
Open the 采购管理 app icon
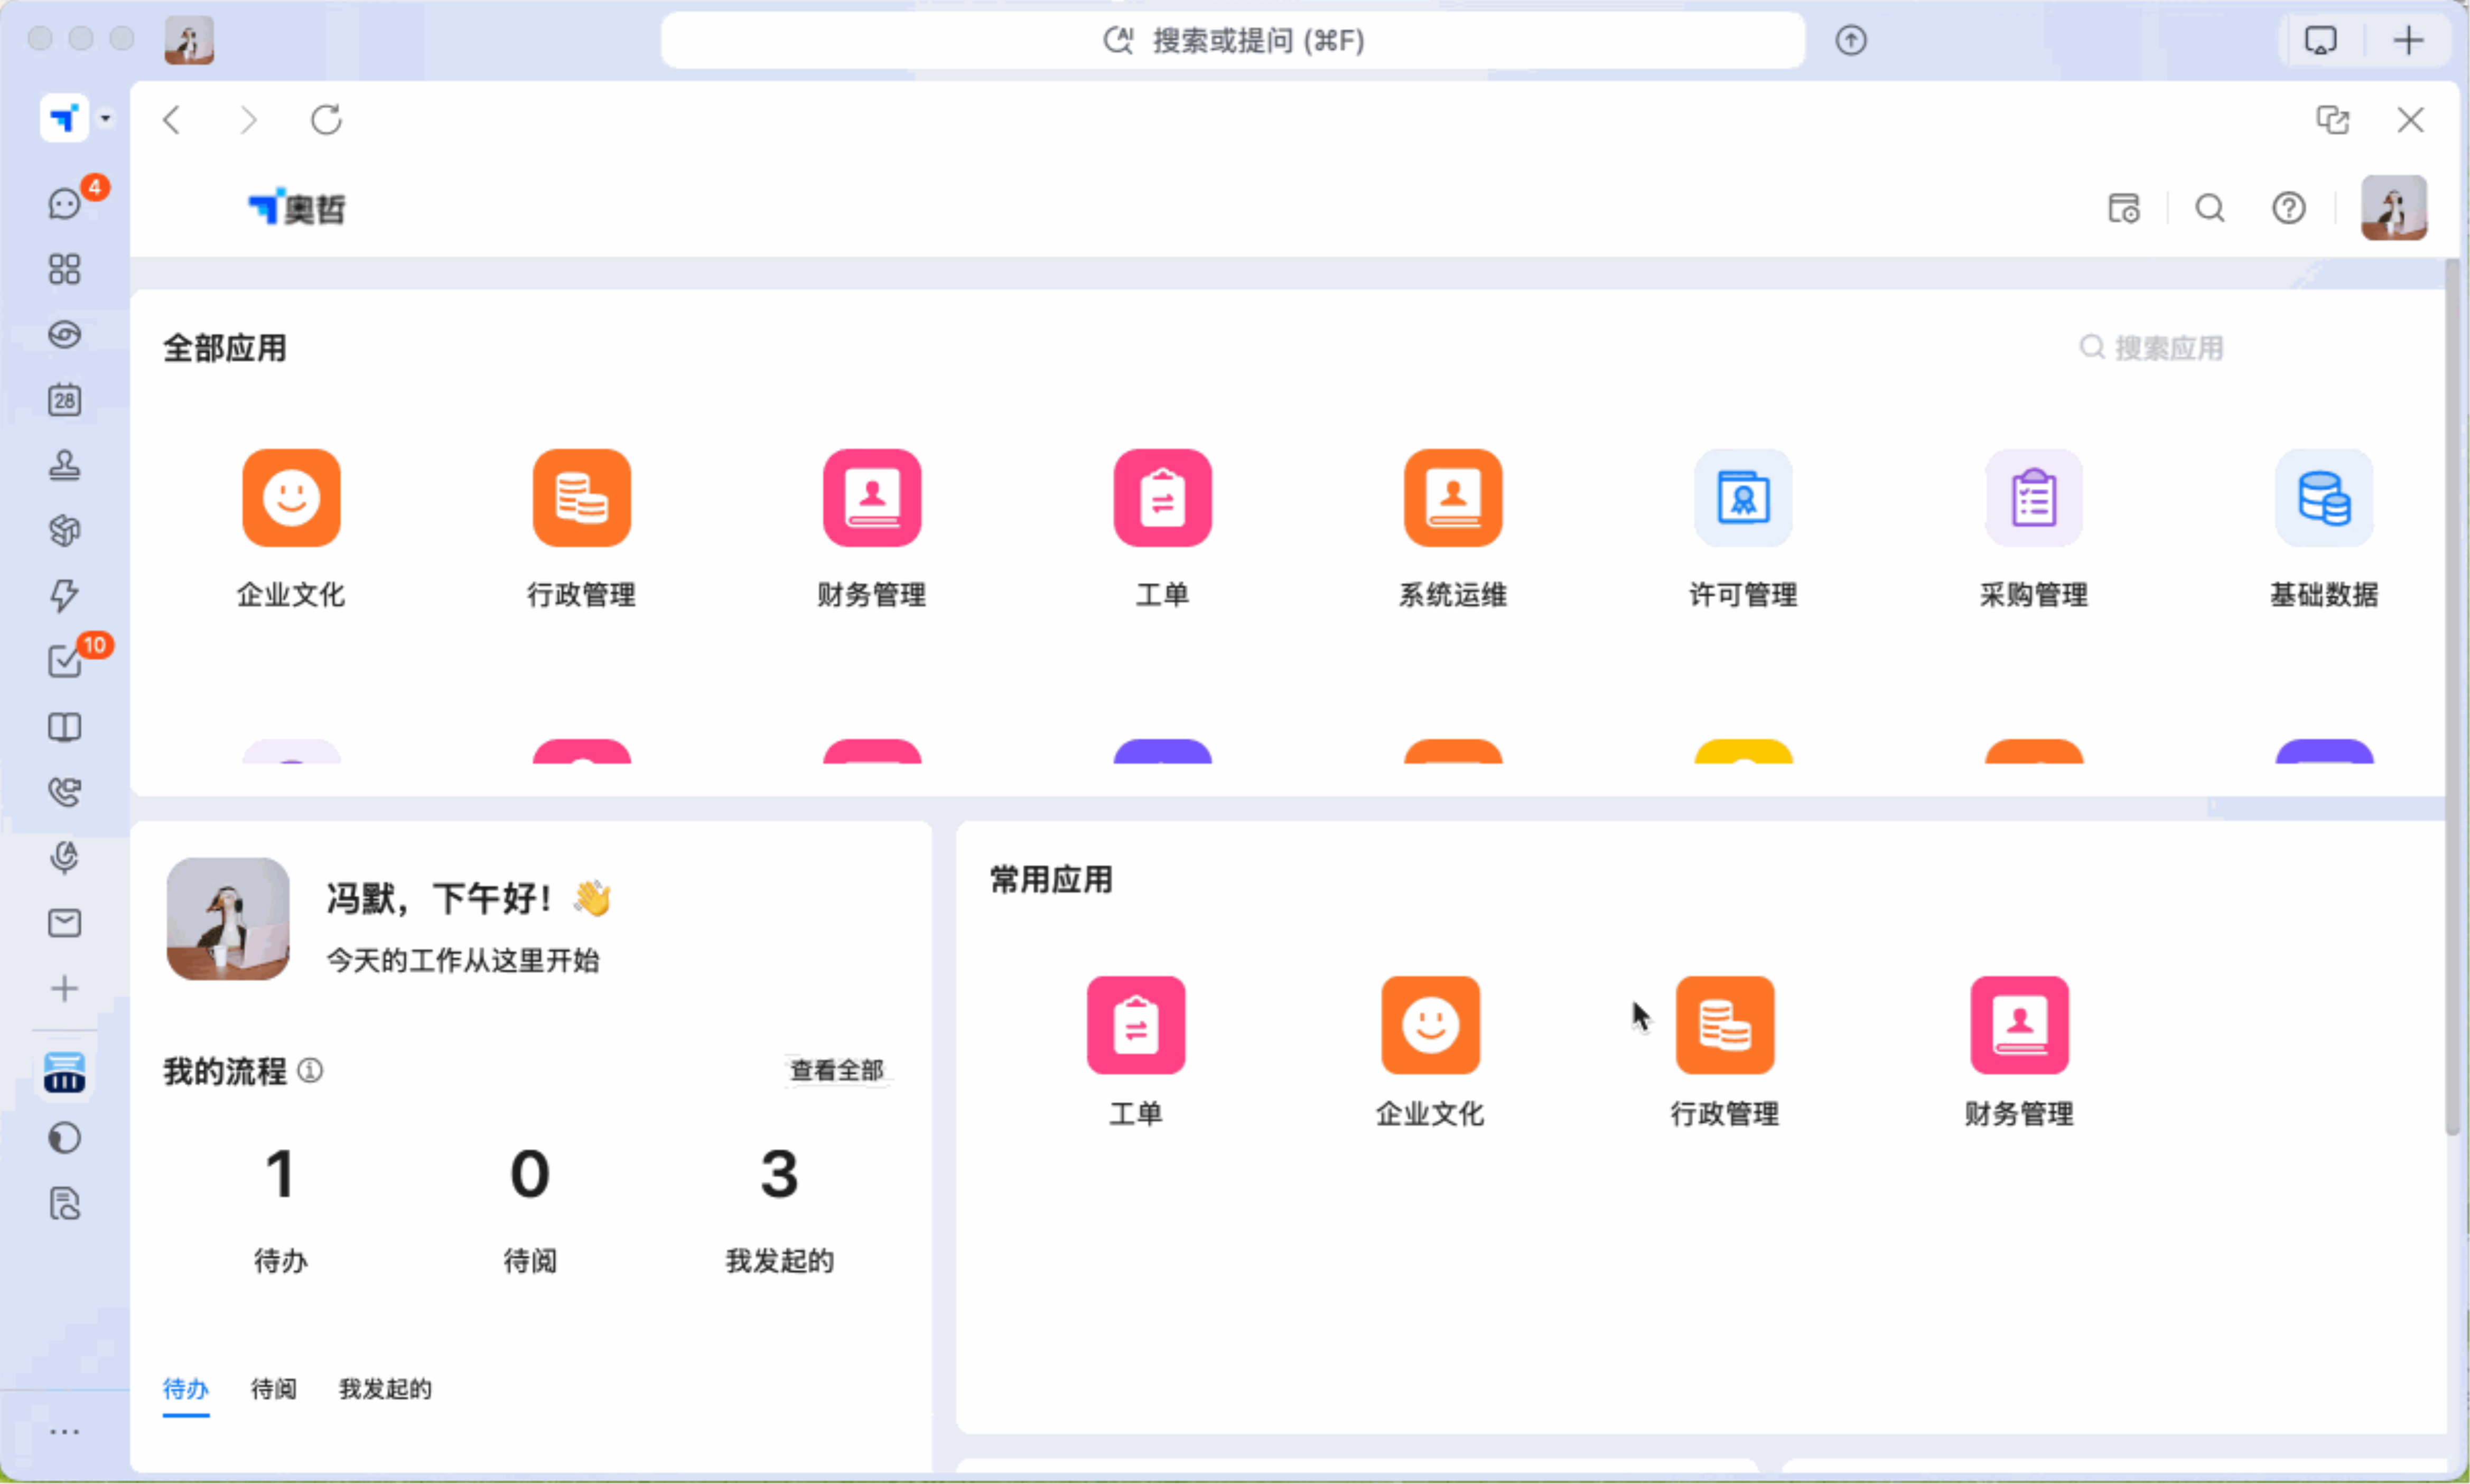coord(2033,498)
